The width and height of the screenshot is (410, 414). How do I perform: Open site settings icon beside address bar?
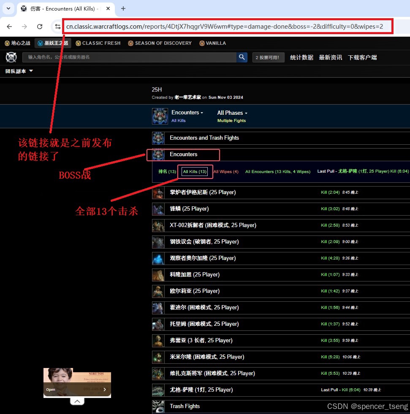coord(57,27)
